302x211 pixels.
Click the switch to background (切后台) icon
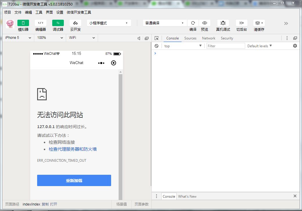coord(242,23)
